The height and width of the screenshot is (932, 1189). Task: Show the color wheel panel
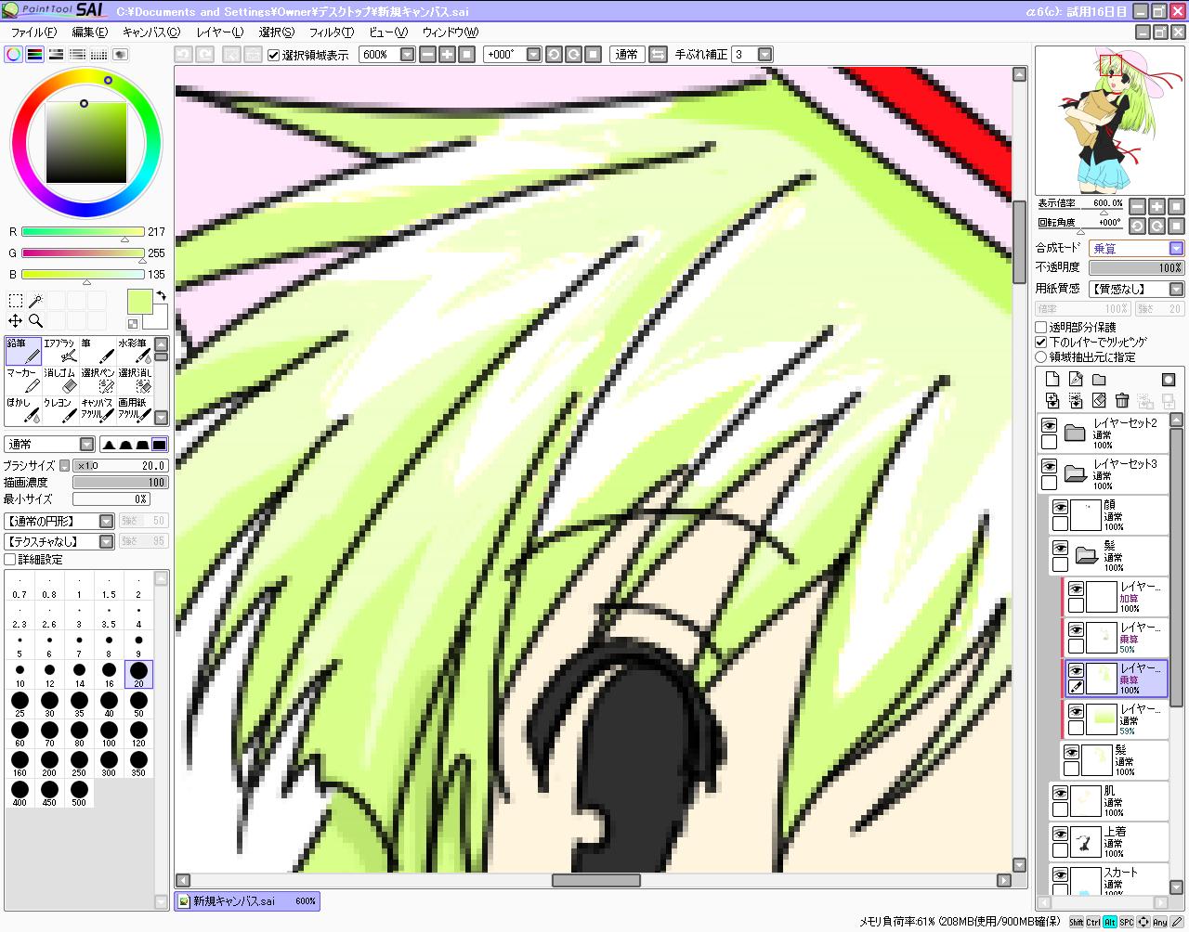click(x=14, y=55)
